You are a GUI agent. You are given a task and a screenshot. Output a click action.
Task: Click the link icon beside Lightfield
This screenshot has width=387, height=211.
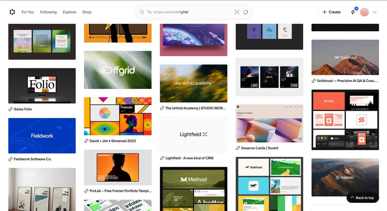tap(162, 158)
